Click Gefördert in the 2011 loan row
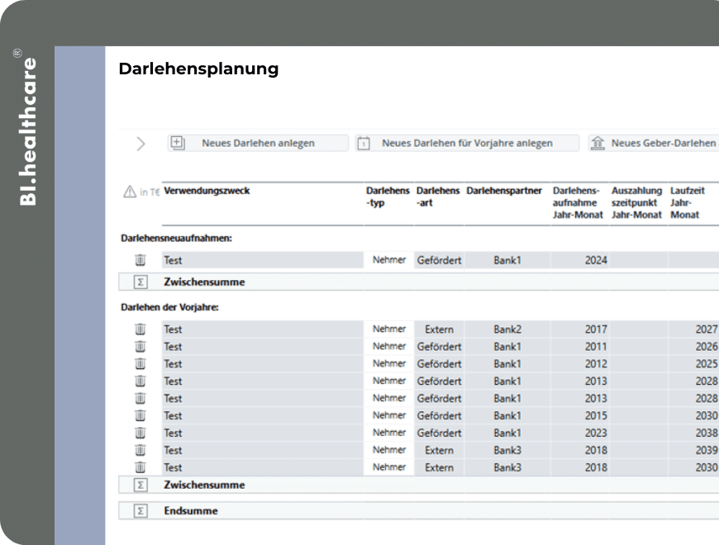Viewport: 719px width, 545px height. click(439, 347)
